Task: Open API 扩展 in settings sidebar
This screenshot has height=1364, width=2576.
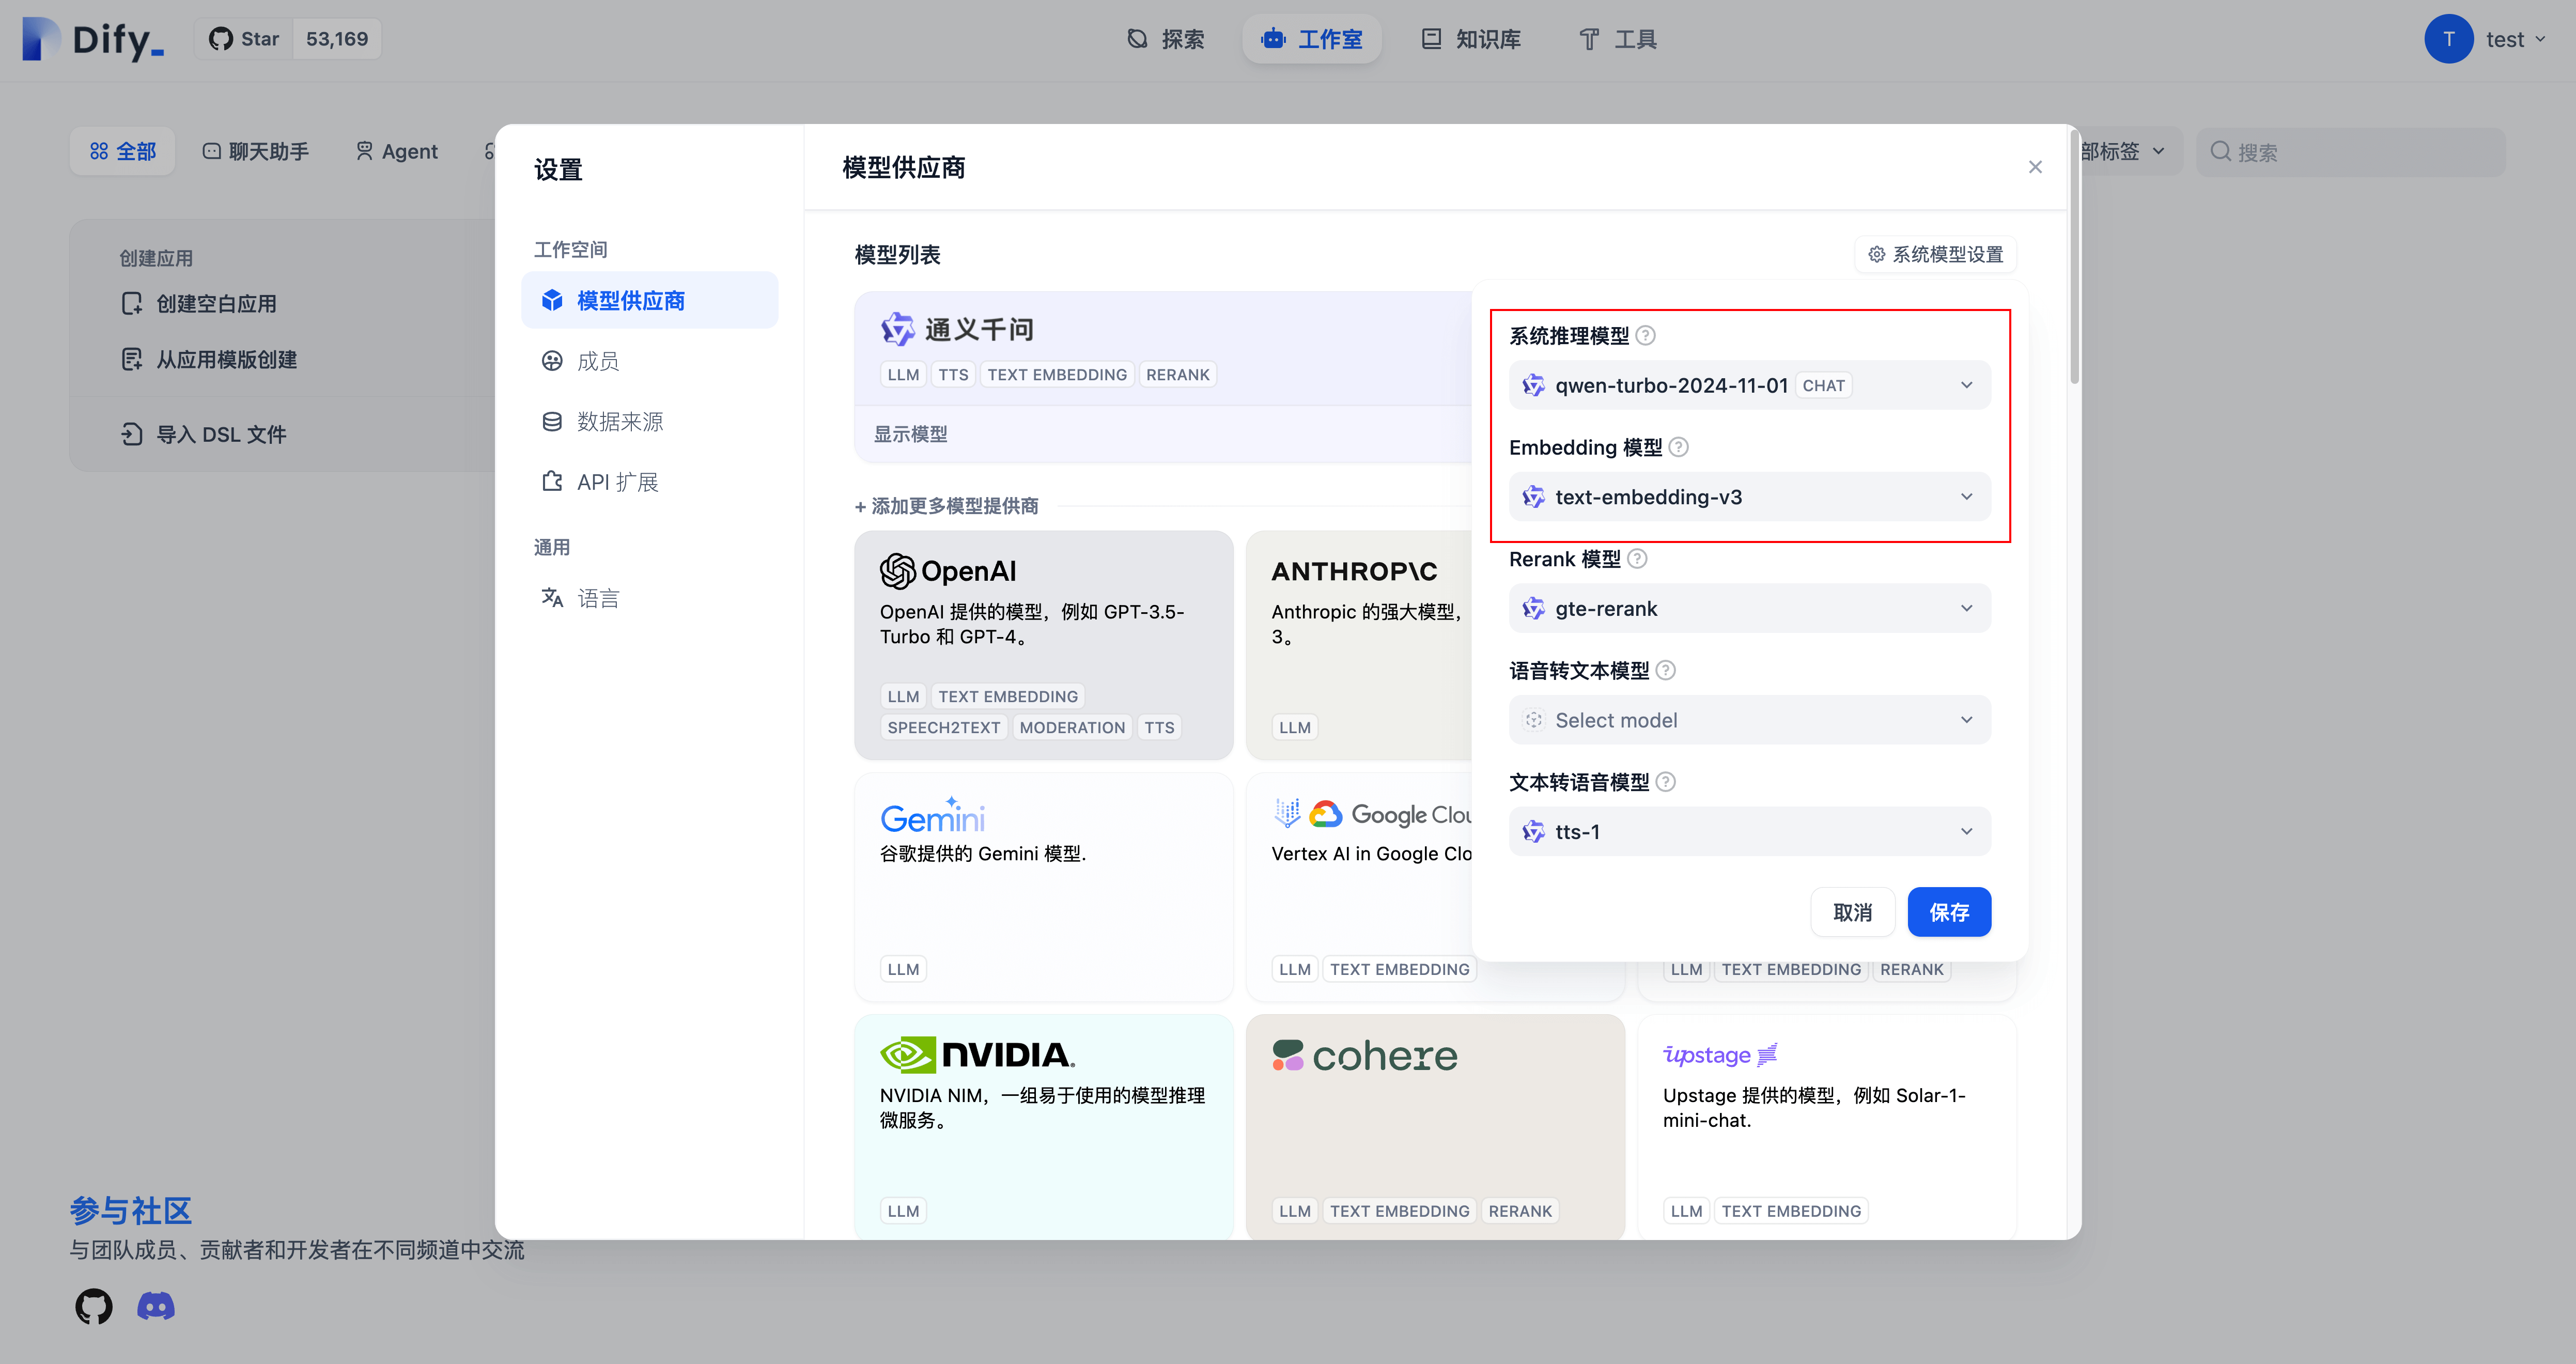Action: pos(649,482)
